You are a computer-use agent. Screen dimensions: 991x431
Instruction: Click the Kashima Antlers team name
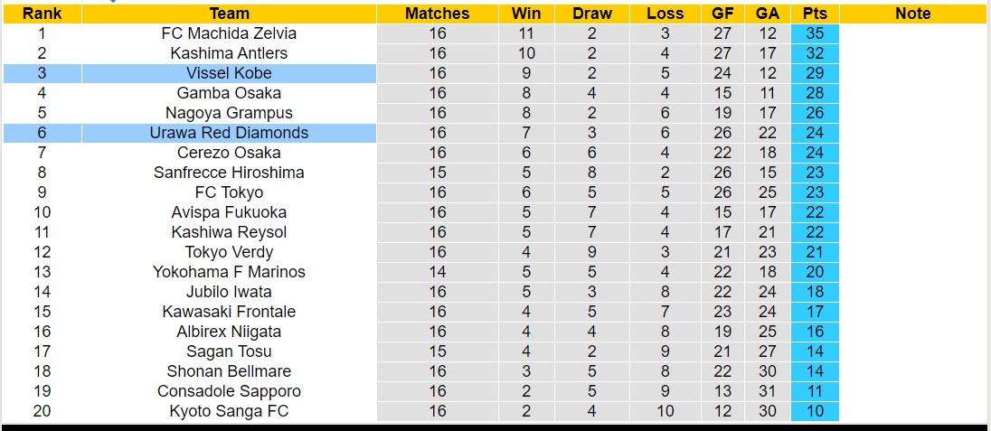click(x=229, y=53)
